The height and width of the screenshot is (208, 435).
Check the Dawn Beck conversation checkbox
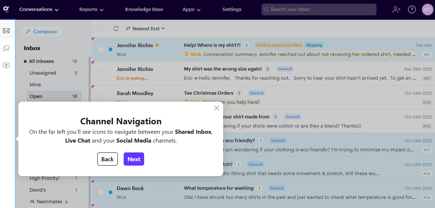(101, 192)
